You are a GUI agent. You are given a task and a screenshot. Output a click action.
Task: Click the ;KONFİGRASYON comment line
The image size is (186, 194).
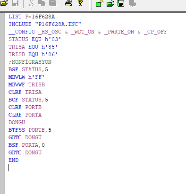[30, 62]
